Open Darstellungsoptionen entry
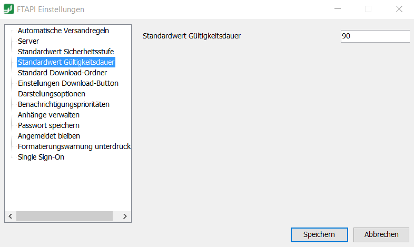 52,94
